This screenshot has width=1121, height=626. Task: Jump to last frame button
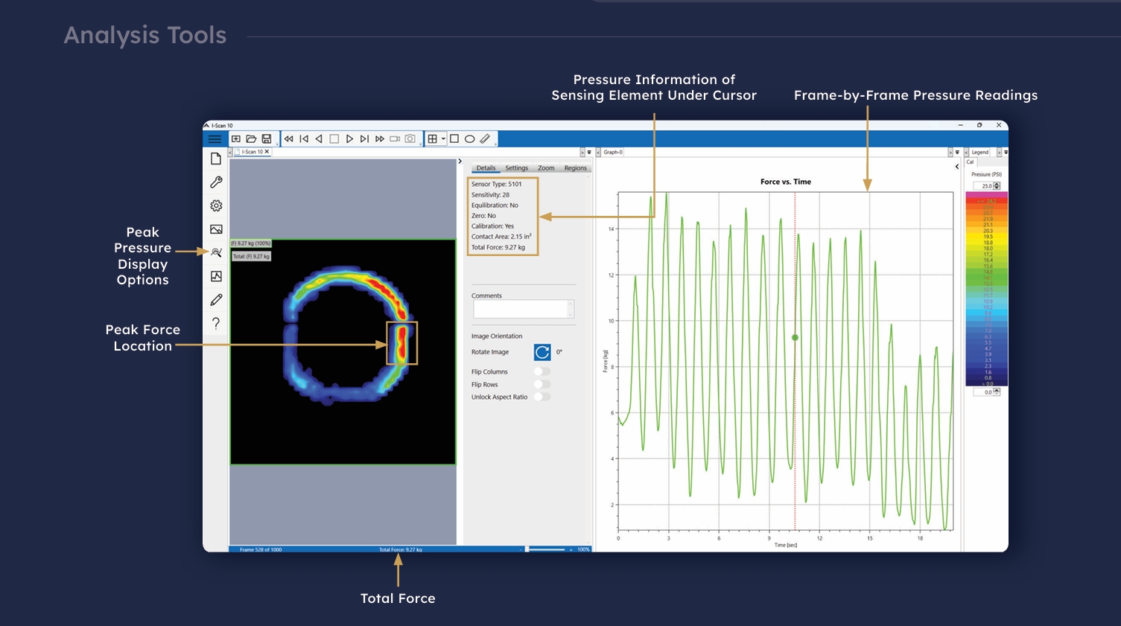364,139
